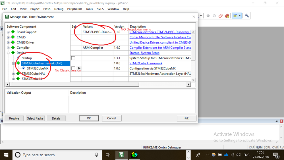Viewport: 284px width, 160px height.
Task: Open the green pack installer taskbar icon
Action: coord(134,155)
